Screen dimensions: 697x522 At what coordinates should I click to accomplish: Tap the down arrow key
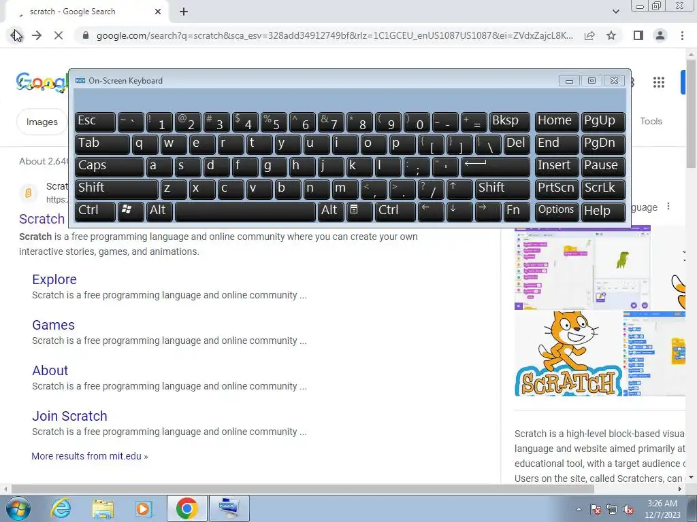(459, 211)
